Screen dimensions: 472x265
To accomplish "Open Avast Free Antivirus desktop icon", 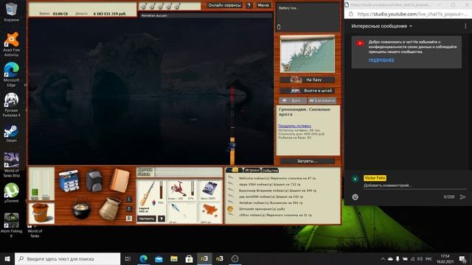I will click(12, 44).
